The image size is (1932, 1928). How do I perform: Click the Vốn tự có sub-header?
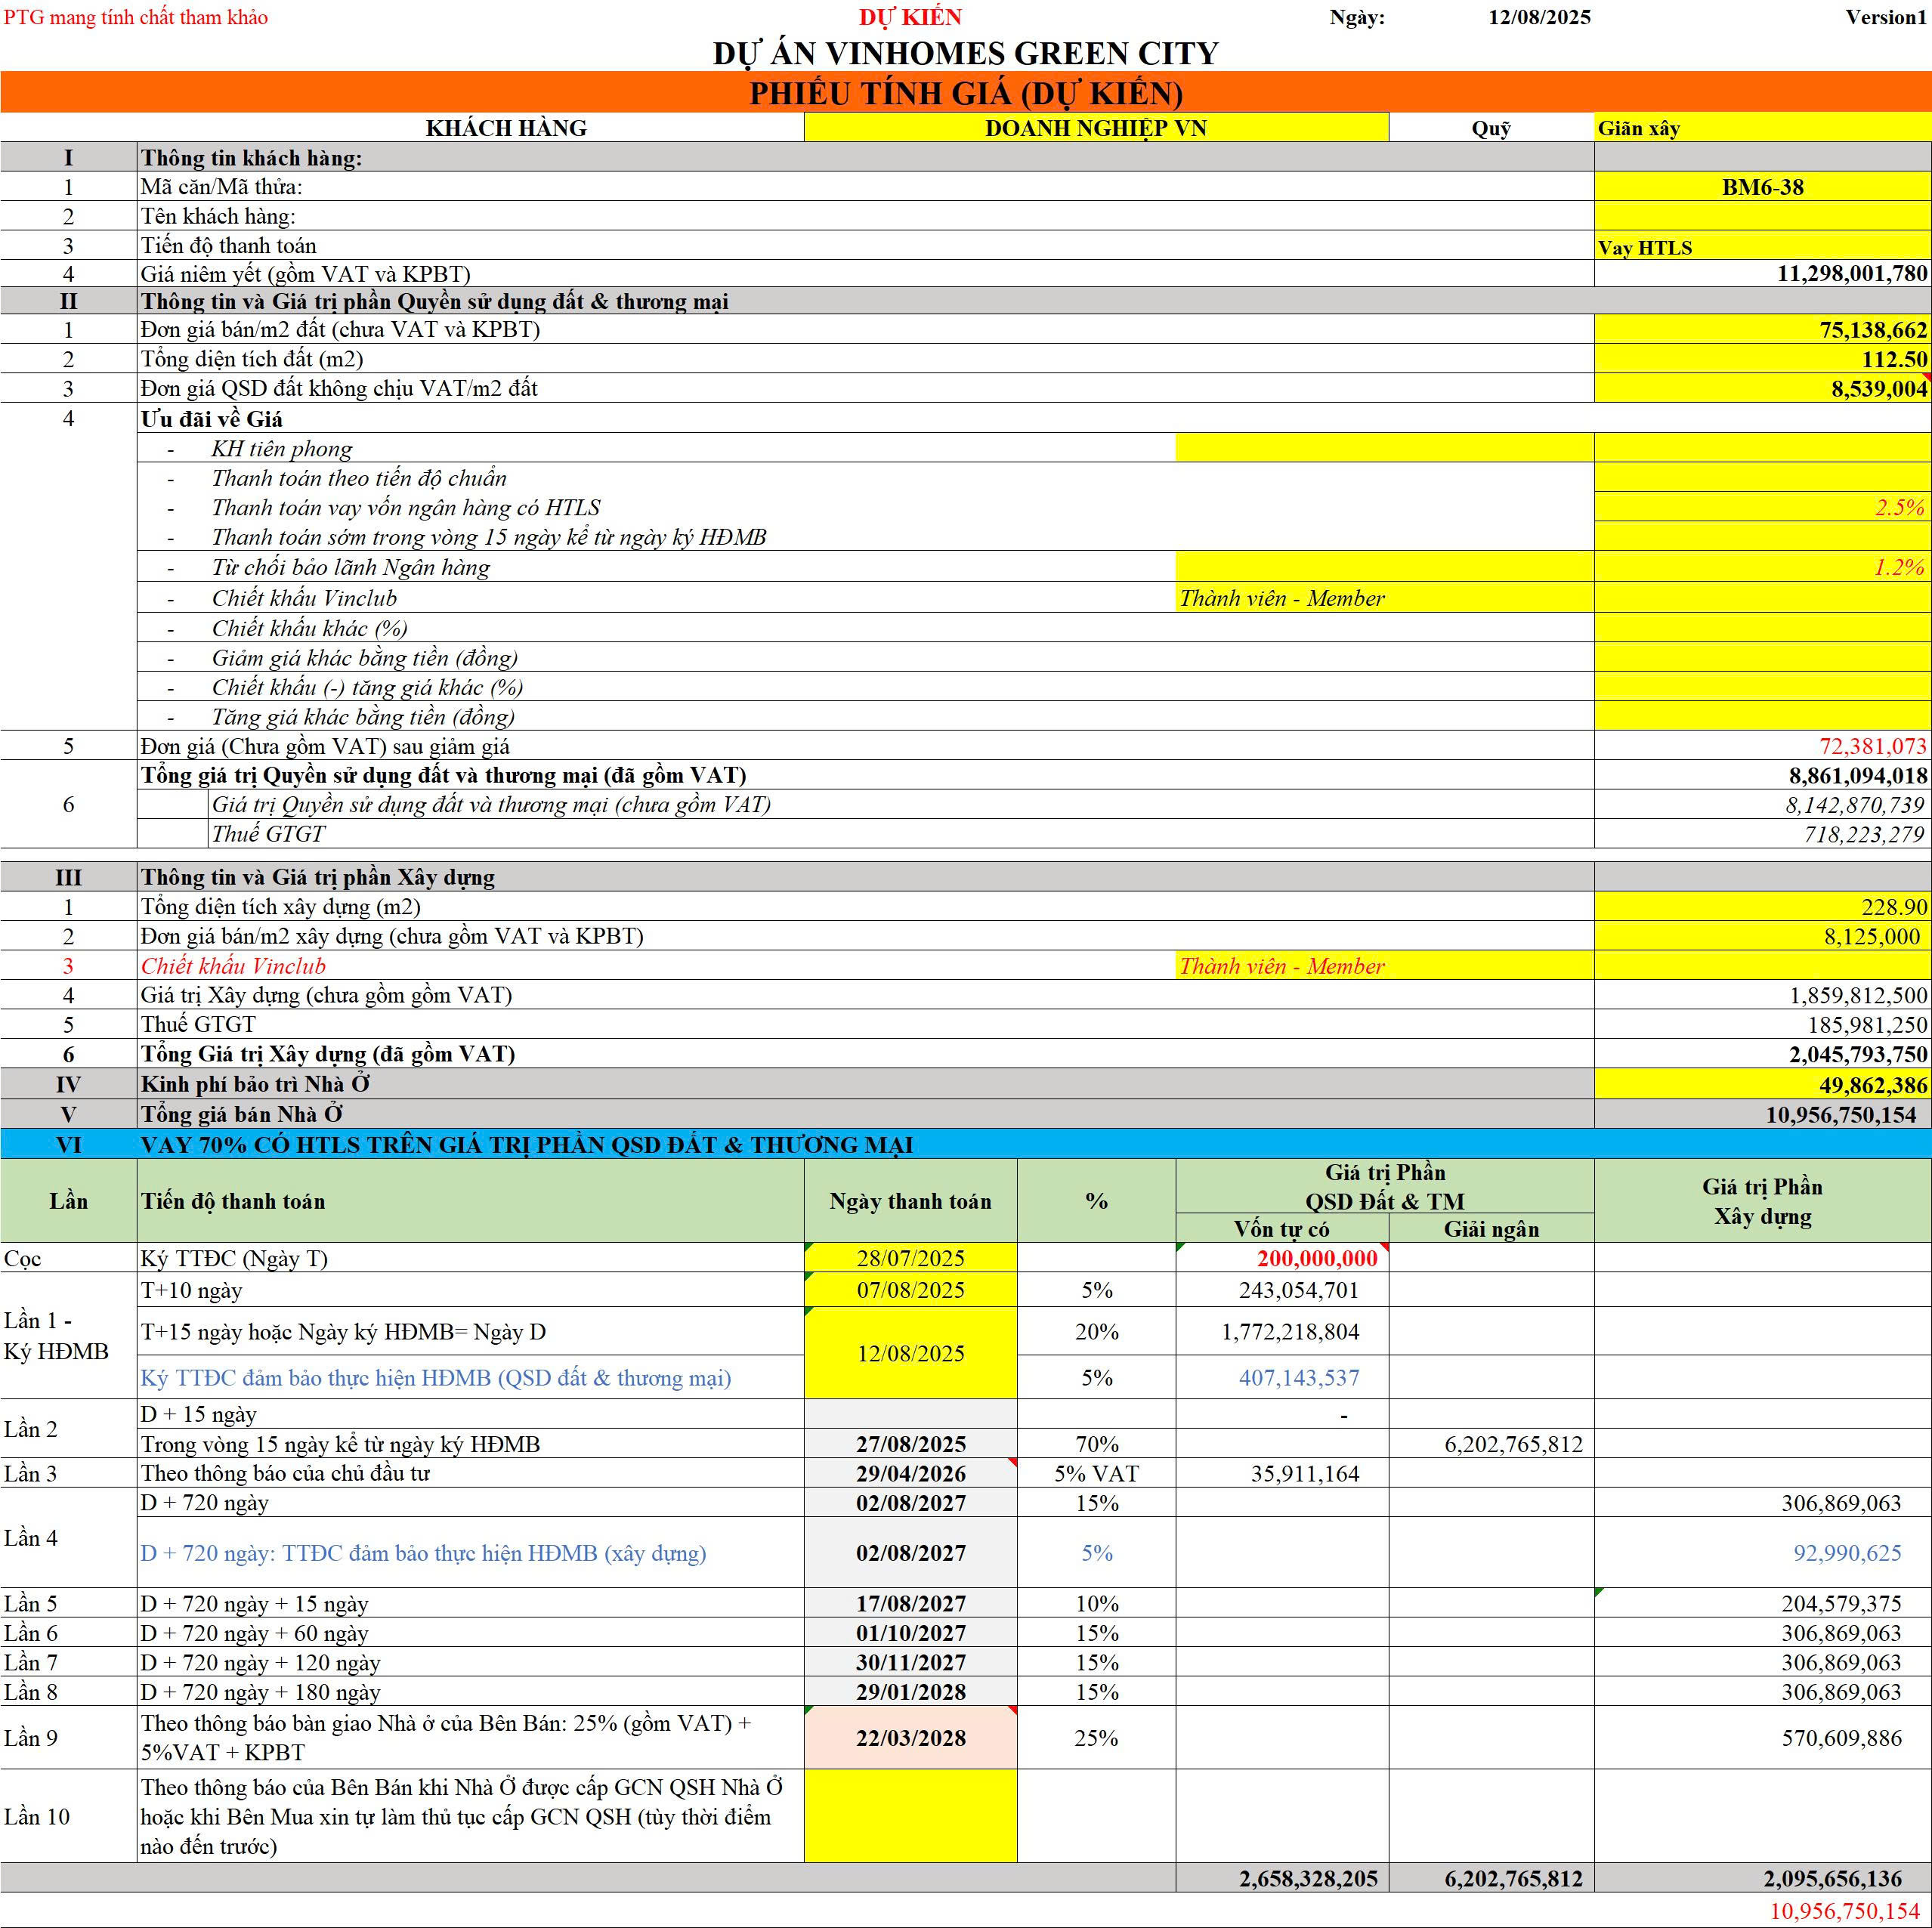pyautogui.click(x=1281, y=1229)
